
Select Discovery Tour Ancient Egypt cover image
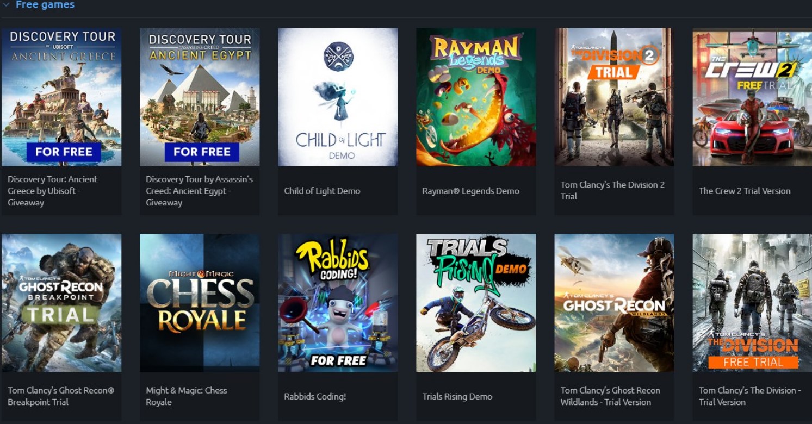click(200, 97)
